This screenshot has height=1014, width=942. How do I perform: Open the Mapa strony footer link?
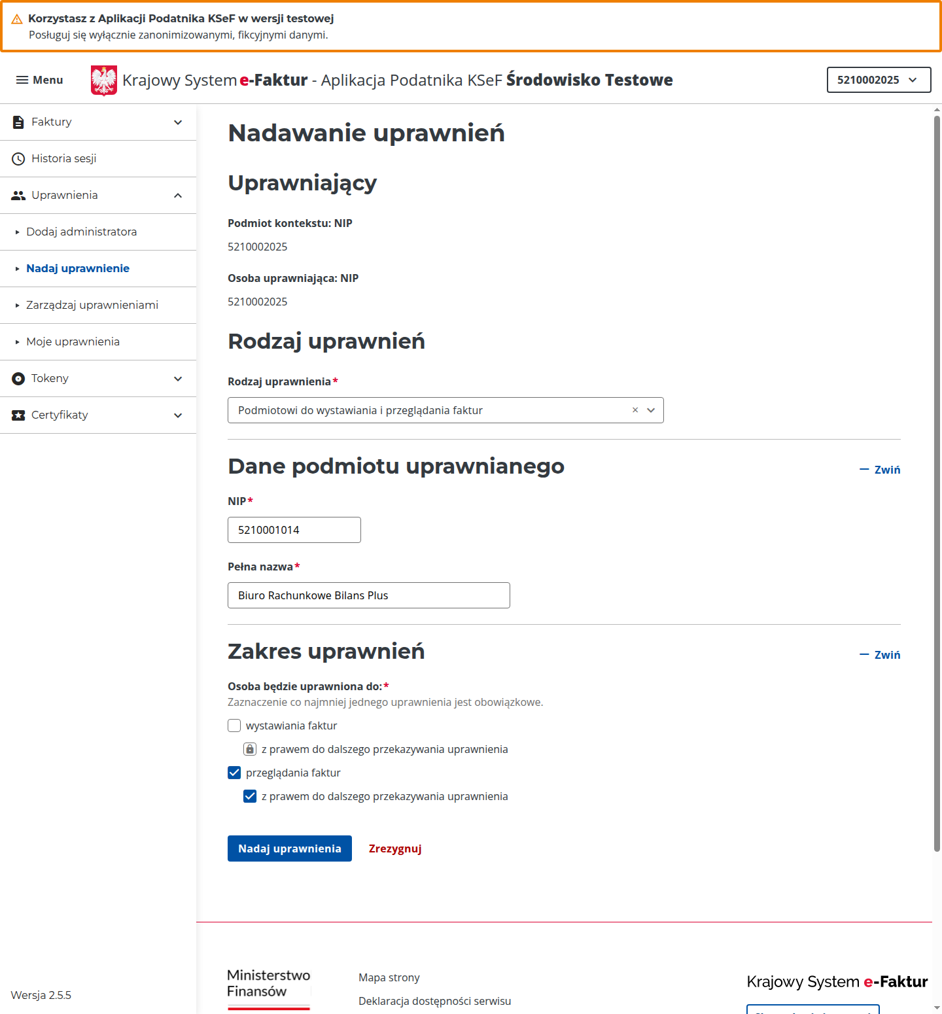pos(389,977)
